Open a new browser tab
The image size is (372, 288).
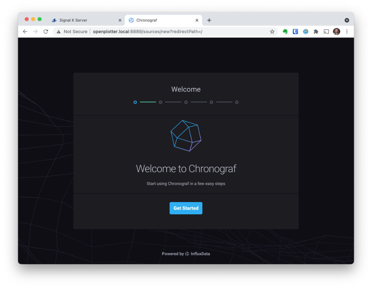(209, 20)
